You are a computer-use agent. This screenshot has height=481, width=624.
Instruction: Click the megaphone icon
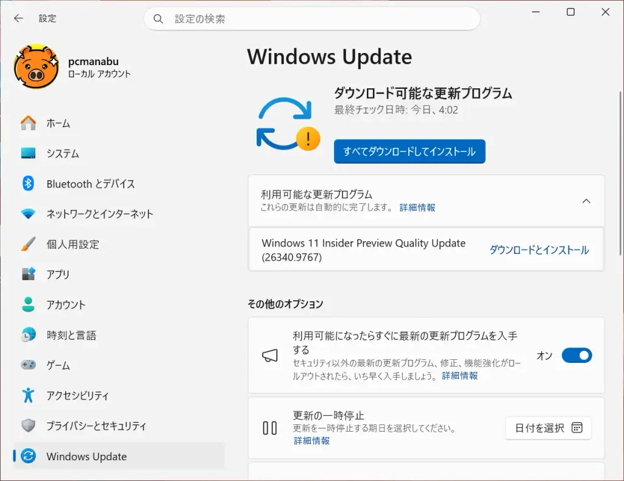click(270, 356)
